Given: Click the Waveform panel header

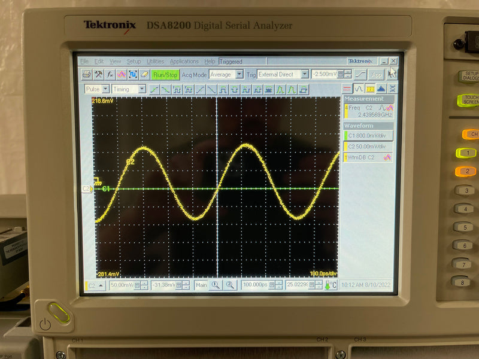Looking at the screenshot, I should [368, 126].
